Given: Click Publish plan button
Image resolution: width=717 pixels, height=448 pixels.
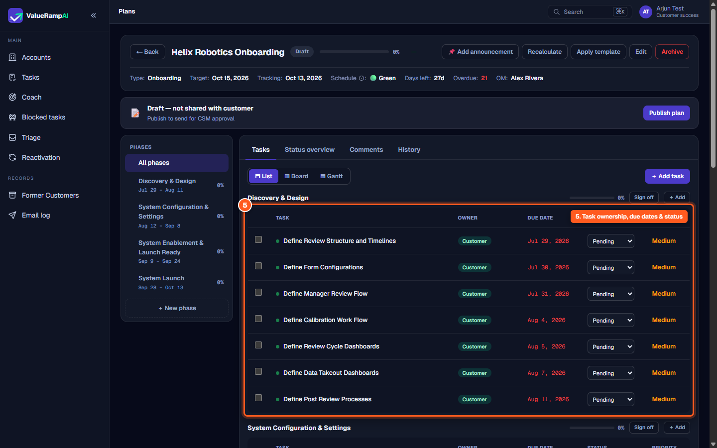Looking at the screenshot, I should click(x=667, y=113).
